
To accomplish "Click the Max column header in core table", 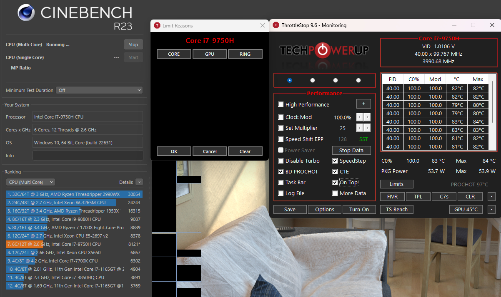I will pos(478,79).
